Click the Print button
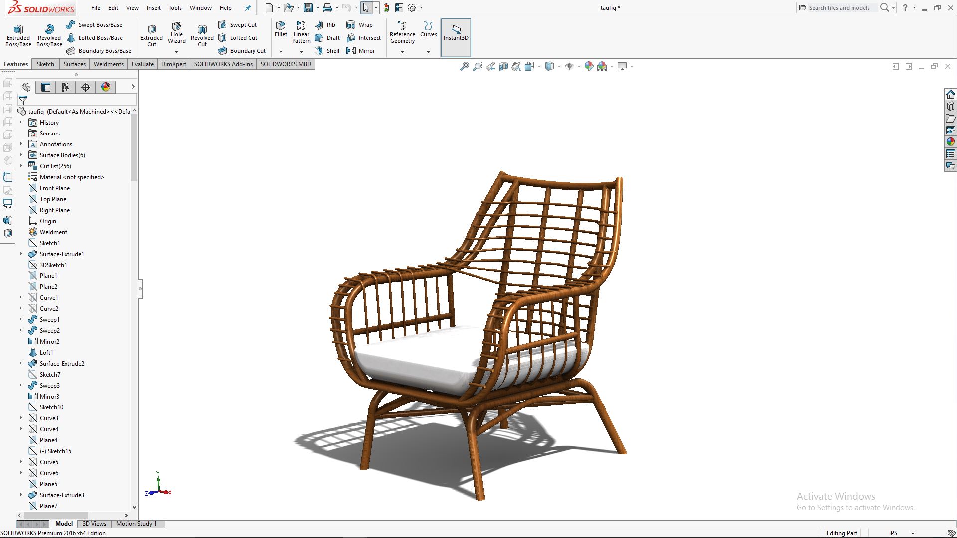This screenshot has width=957, height=538. pyautogui.click(x=327, y=8)
